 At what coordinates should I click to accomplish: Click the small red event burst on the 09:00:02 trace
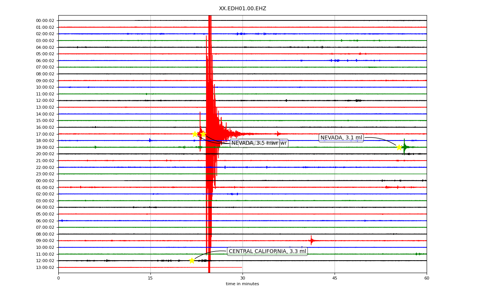pos(311,241)
